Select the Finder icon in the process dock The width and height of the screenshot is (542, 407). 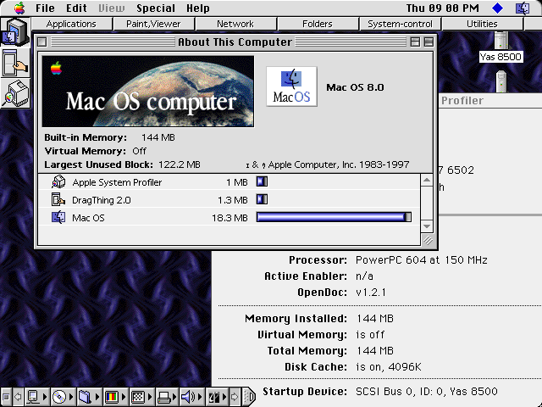[14, 32]
